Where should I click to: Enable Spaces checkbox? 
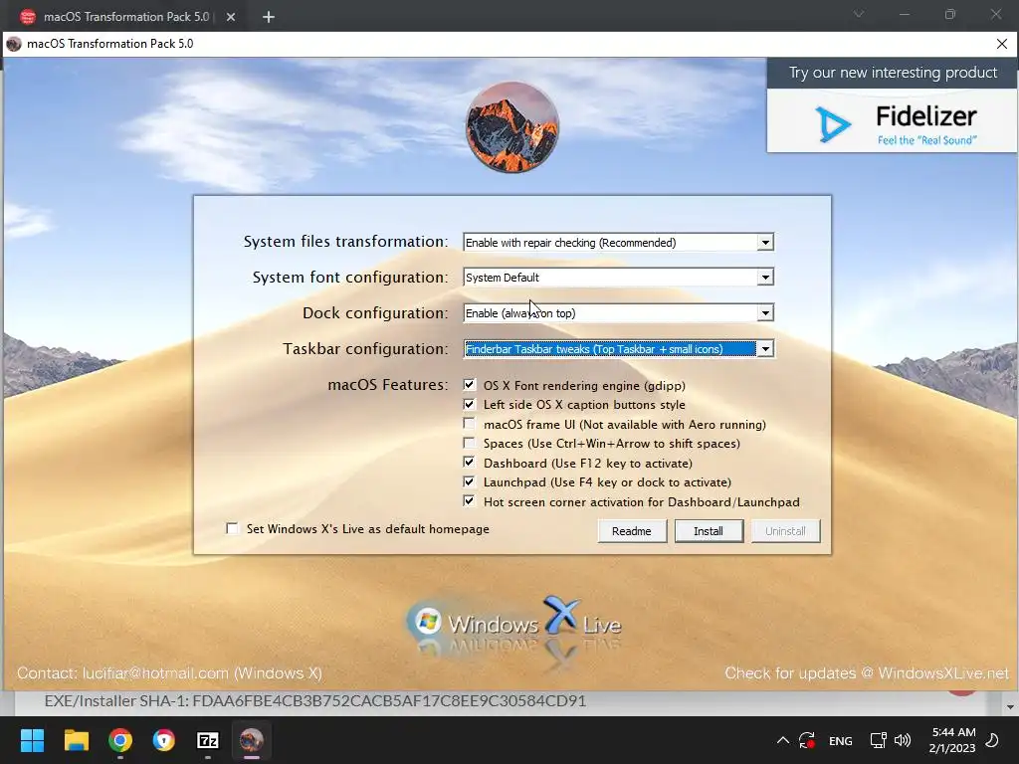(470, 443)
